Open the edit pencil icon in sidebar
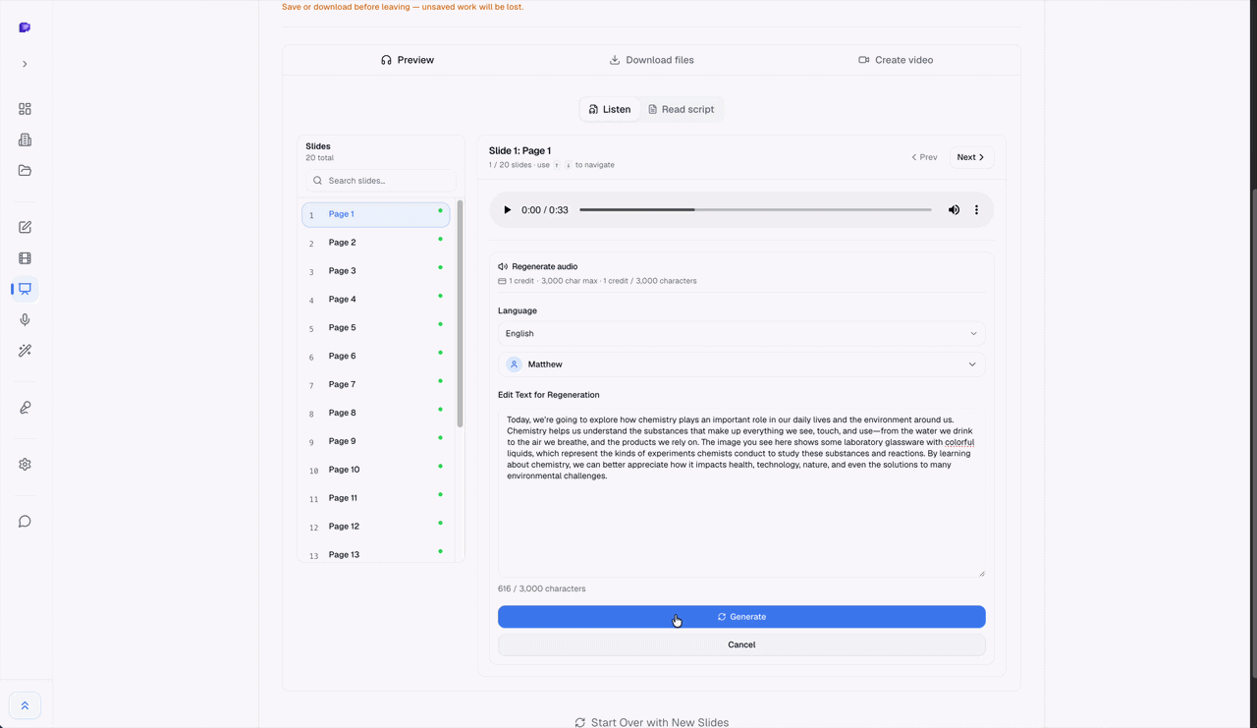 pyautogui.click(x=25, y=227)
